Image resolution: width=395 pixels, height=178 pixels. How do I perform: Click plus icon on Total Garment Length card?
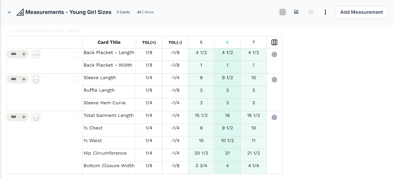click(x=24, y=117)
